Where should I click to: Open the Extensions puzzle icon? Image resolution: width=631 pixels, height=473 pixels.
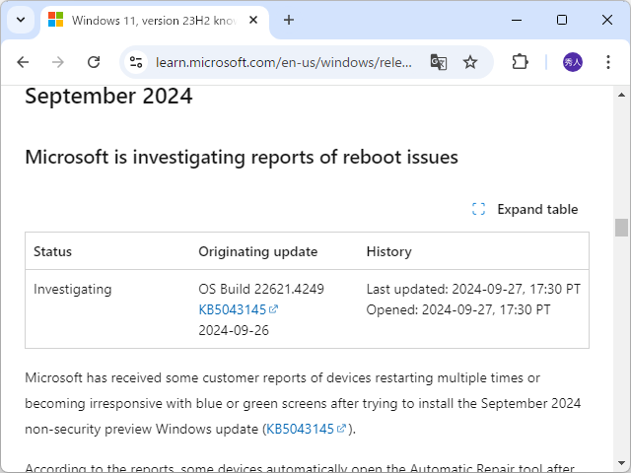(x=520, y=62)
